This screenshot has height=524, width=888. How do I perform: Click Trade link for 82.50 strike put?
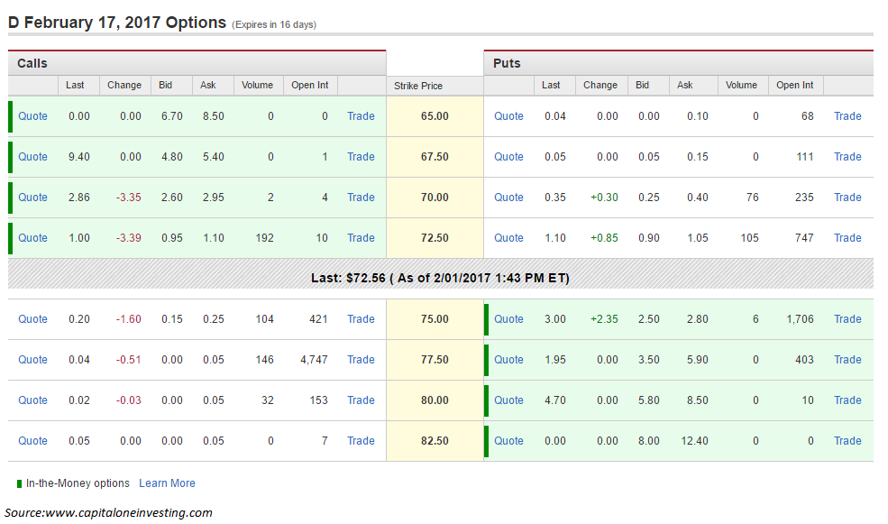click(847, 441)
